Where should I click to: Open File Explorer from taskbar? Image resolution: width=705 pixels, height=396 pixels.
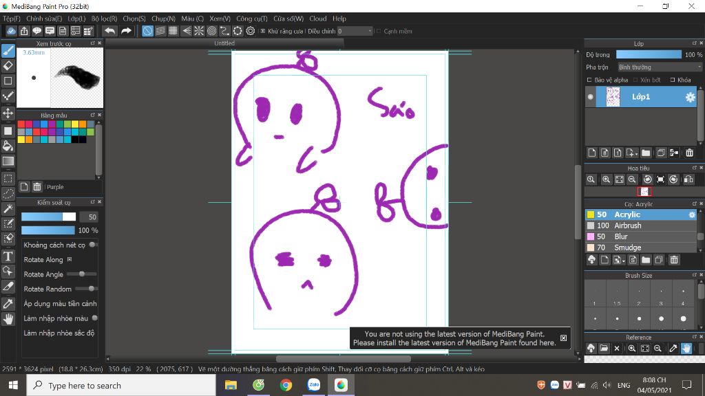click(x=231, y=385)
